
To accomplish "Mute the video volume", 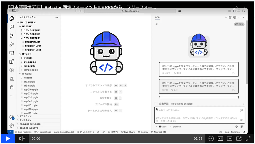I will coord(22,139).
